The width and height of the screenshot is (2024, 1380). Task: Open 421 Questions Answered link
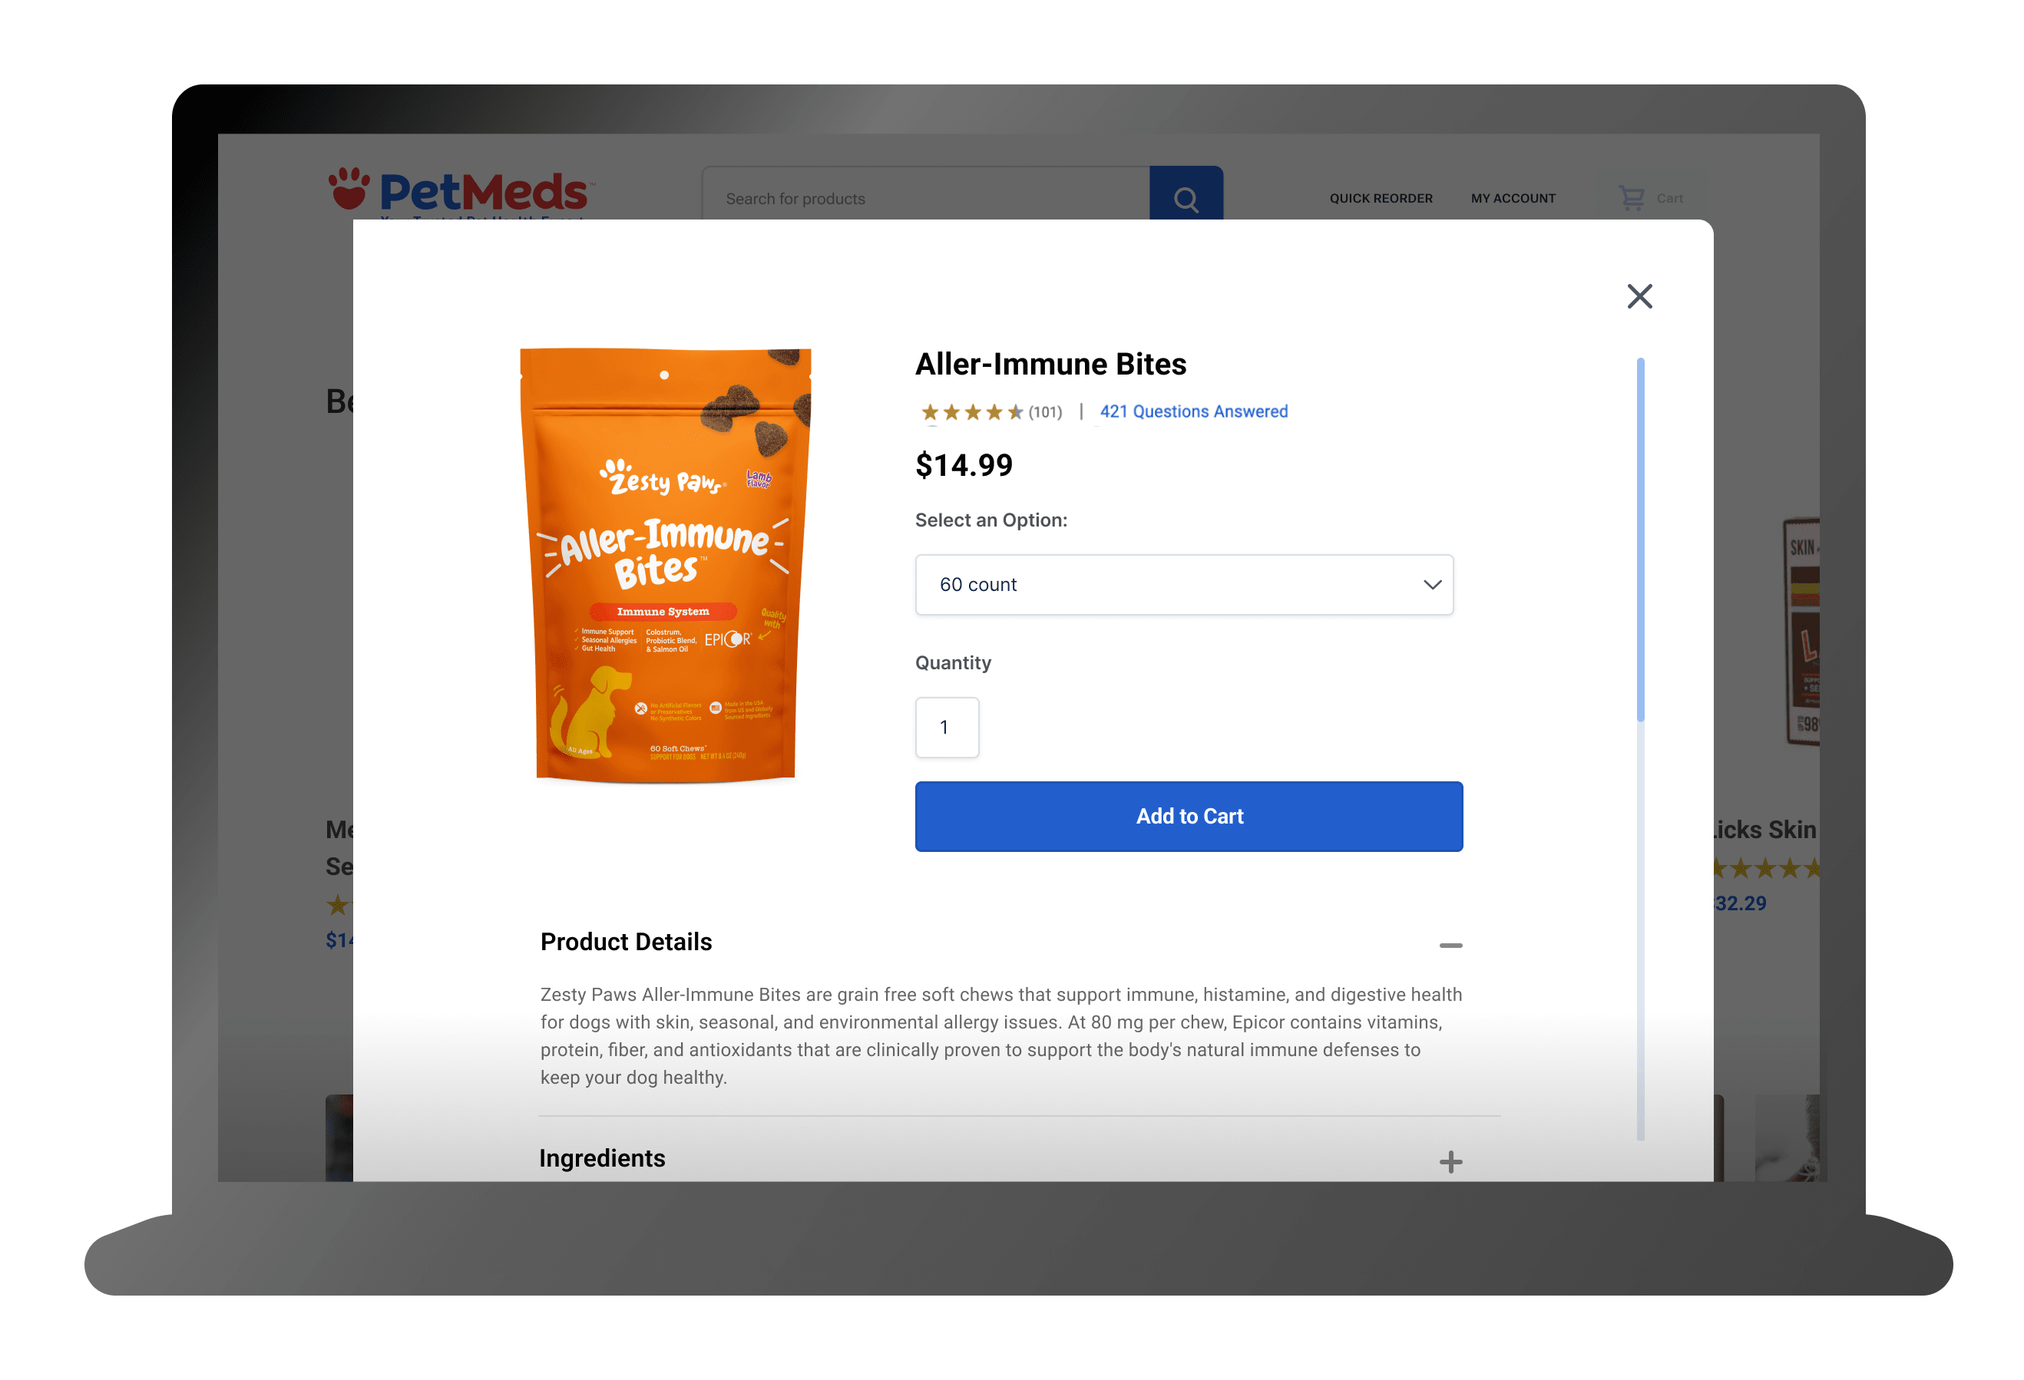(1193, 411)
